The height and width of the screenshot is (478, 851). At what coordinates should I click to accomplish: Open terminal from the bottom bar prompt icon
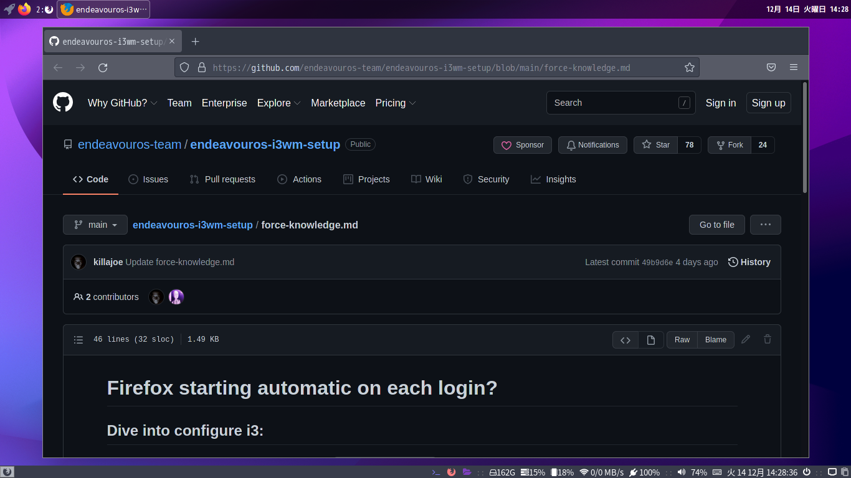click(x=436, y=472)
